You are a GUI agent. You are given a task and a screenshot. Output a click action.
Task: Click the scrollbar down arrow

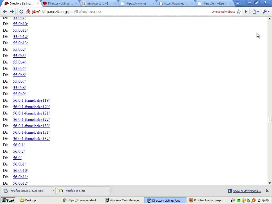[x=270, y=183]
